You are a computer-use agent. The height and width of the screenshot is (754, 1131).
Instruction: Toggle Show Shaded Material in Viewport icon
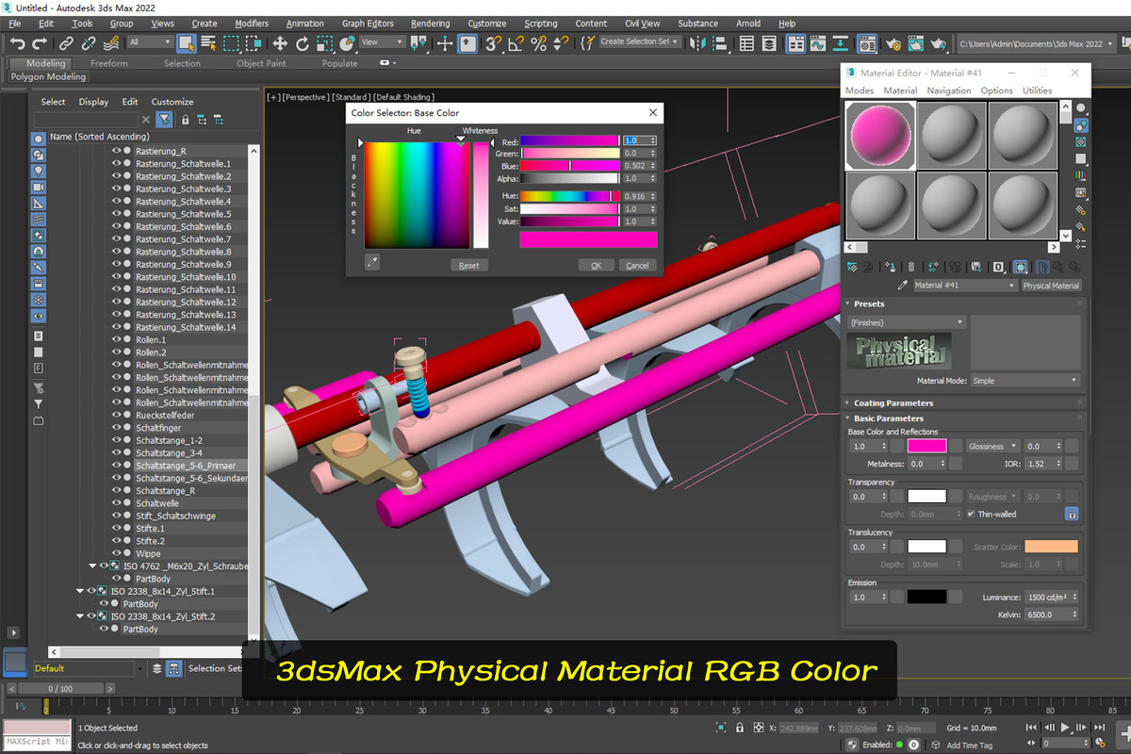pyautogui.click(x=1020, y=268)
